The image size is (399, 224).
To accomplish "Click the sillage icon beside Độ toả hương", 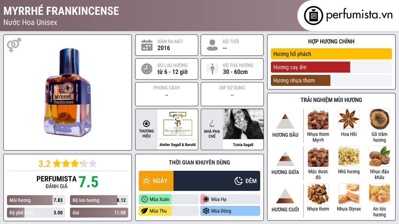I will point(212,69).
